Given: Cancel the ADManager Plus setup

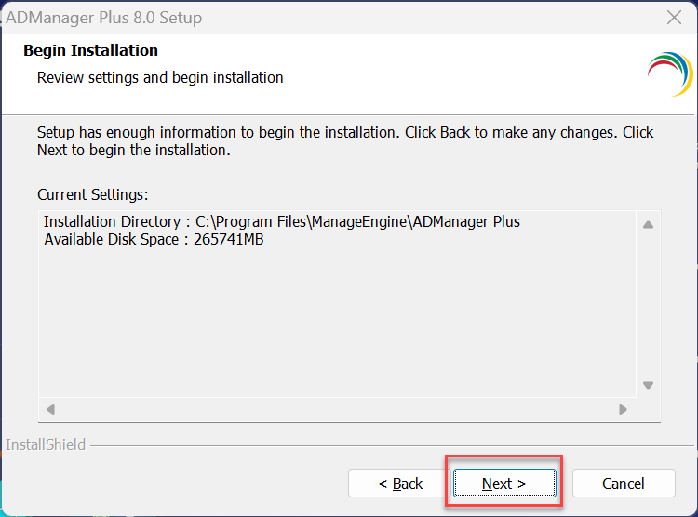Looking at the screenshot, I should pos(623,484).
